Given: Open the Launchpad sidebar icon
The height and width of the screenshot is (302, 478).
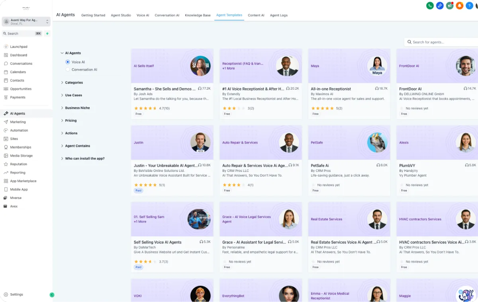Looking at the screenshot, I should (x=6, y=47).
